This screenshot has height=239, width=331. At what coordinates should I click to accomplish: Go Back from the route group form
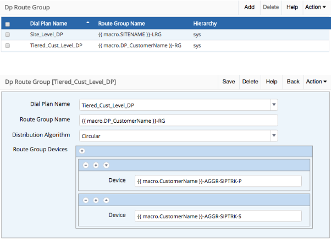click(x=293, y=82)
